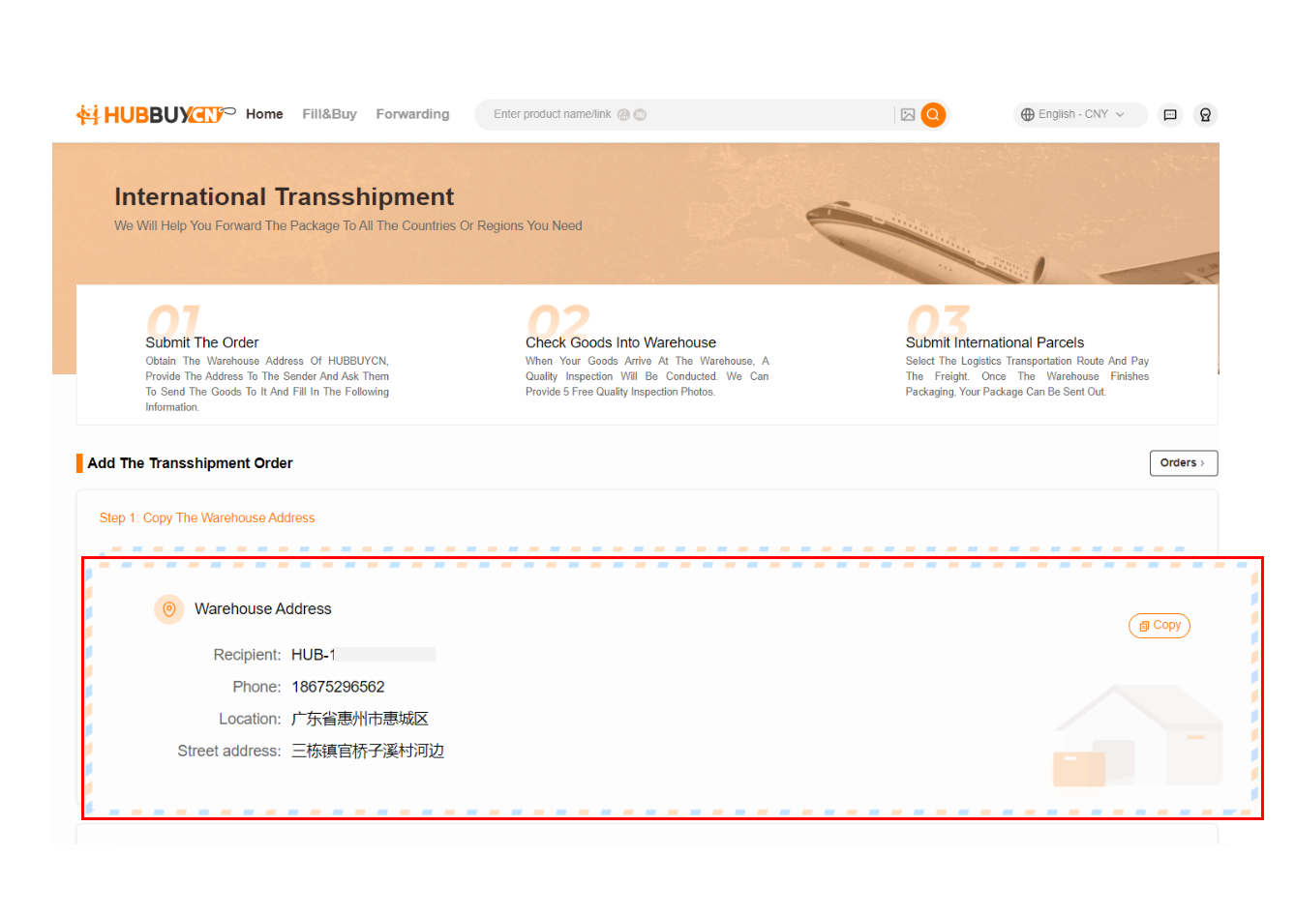1295x915 pixels.
Task: Click the second small platform icon in search box
Action: [640, 114]
